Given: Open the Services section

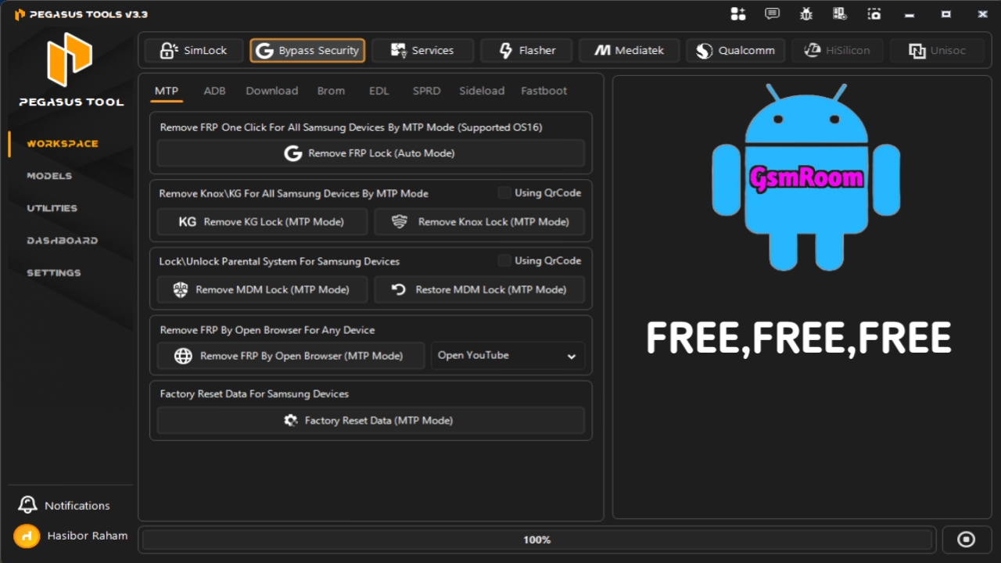Looking at the screenshot, I should pyautogui.click(x=422, y=51).
